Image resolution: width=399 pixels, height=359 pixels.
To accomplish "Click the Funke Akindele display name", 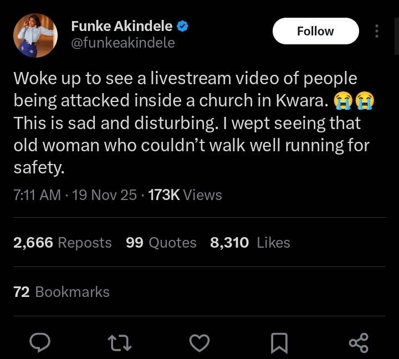I will 122,25.
